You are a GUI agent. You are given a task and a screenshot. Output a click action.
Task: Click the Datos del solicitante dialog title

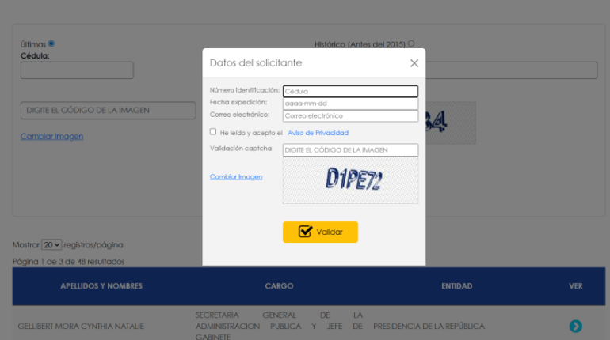(x=256, y=63)
